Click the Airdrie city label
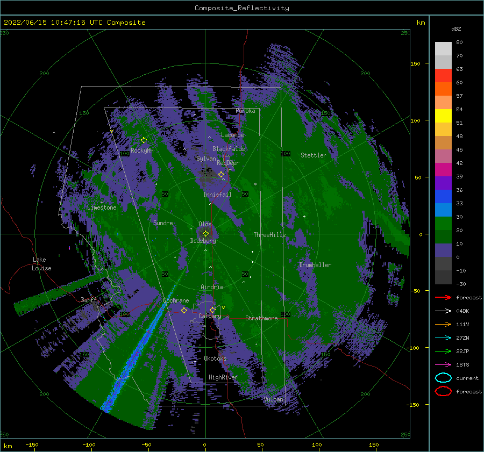Viewport: 484px width, 452px height. (212, 287)
